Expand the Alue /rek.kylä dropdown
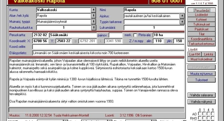The image size is (224, 121). click(94, 15)
